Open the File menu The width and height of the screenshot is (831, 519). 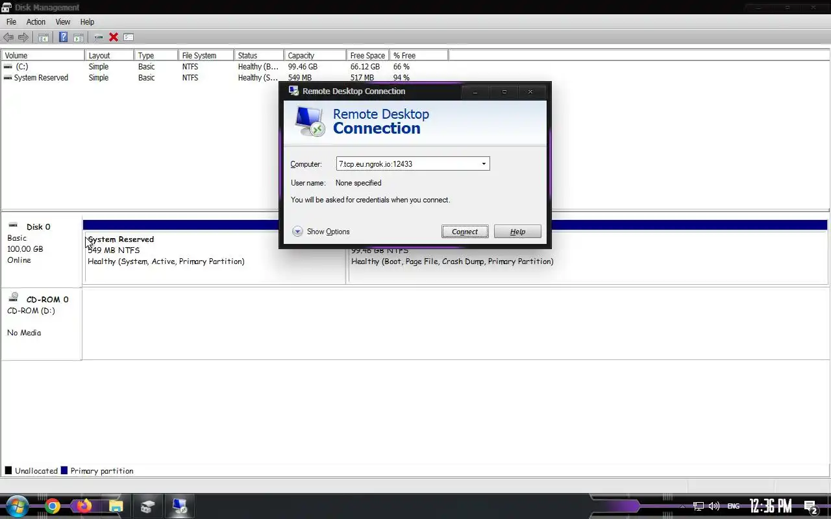click(x=11, y=22)
